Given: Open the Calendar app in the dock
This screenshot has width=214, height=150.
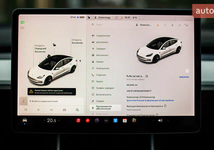Looking at the screenshot, I should pyautogui.click(x=125, y=120).
